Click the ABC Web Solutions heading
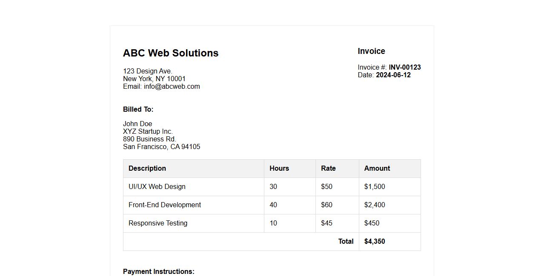The width and height of the screenshot is (544, 276). coord(170,53)
